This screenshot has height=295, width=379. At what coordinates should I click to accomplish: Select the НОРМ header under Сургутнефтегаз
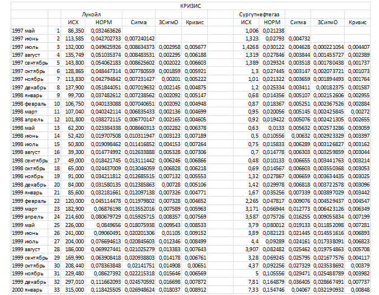point(272,22)
